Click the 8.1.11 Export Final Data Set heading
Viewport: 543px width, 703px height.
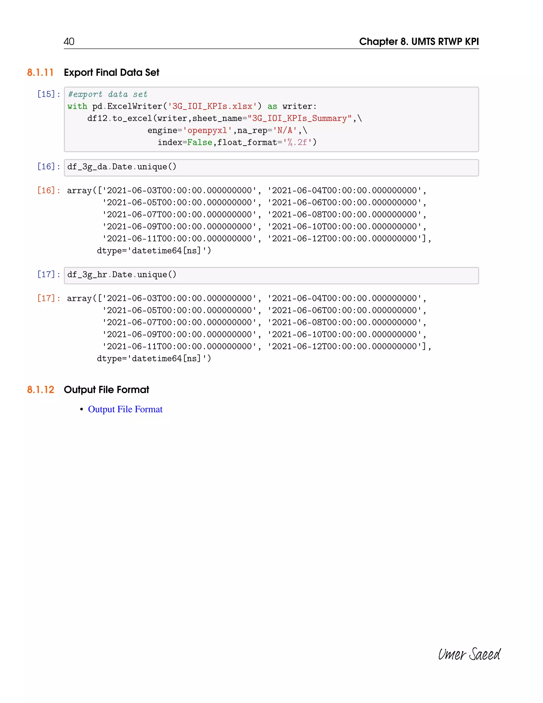pos(93,72)
